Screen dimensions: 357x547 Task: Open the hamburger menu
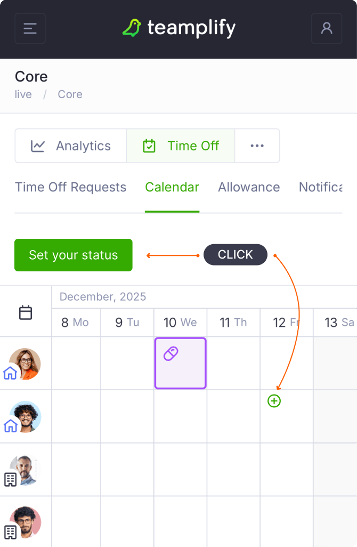(30, 28)
